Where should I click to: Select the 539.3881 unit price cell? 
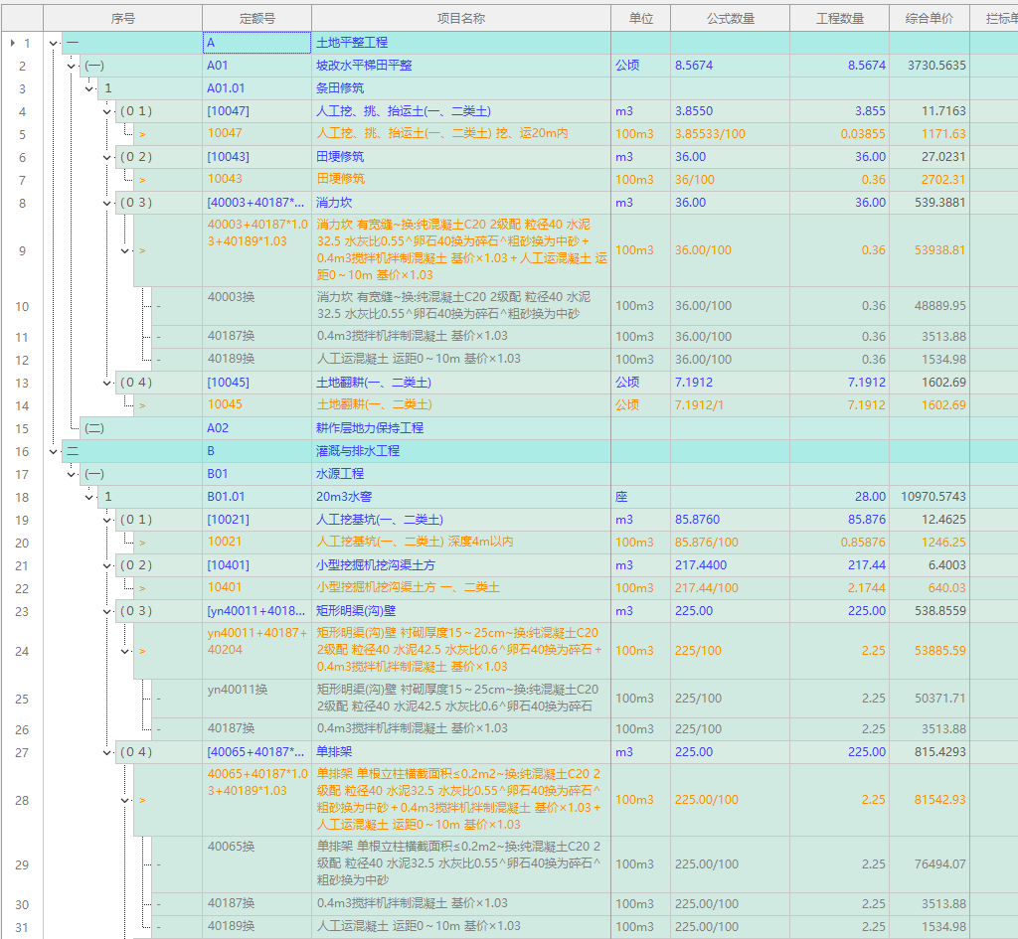coord(930,203)
